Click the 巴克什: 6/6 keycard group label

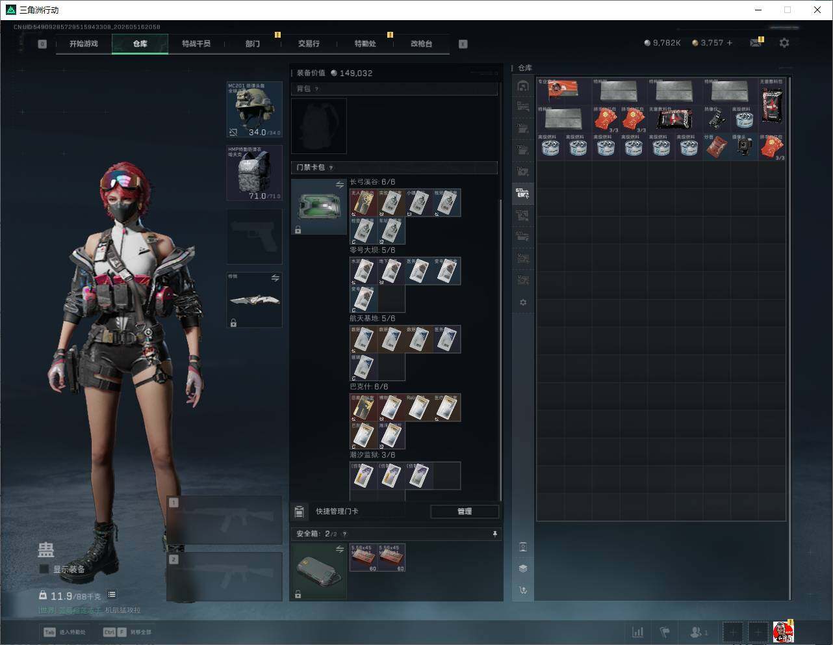tap(369, 387)
